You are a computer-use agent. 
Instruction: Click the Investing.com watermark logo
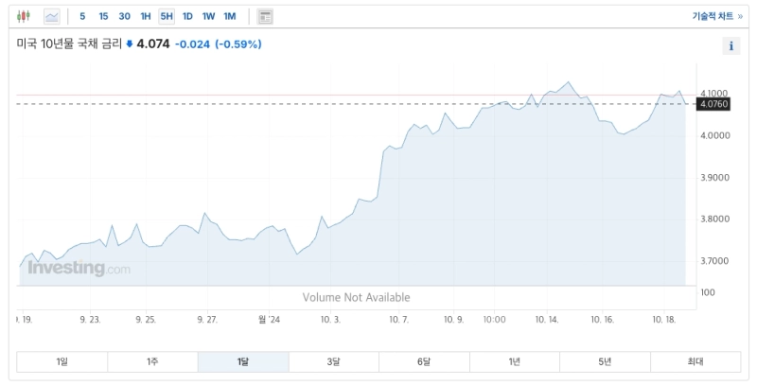[79, 269]
